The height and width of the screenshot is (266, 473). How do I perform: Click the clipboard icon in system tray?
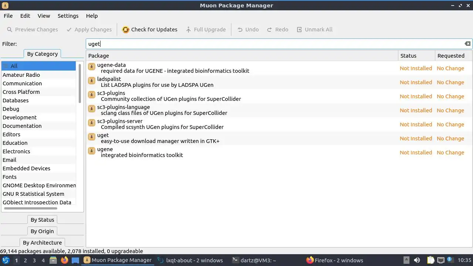click(x=430, y=260)
